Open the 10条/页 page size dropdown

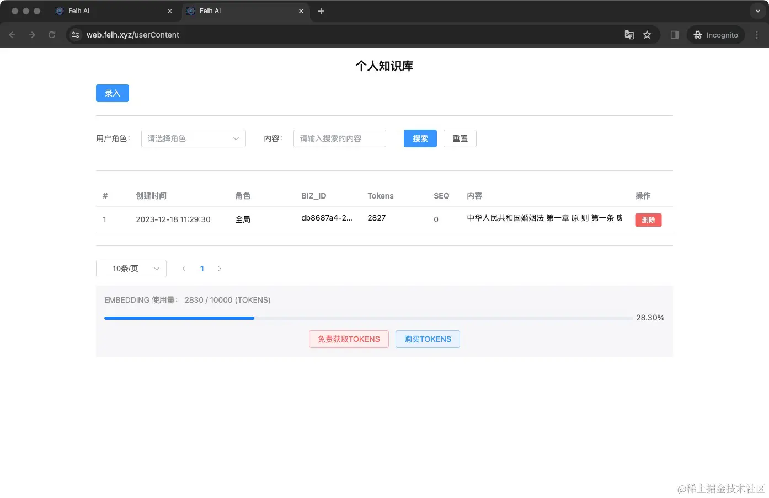[131, 269]
